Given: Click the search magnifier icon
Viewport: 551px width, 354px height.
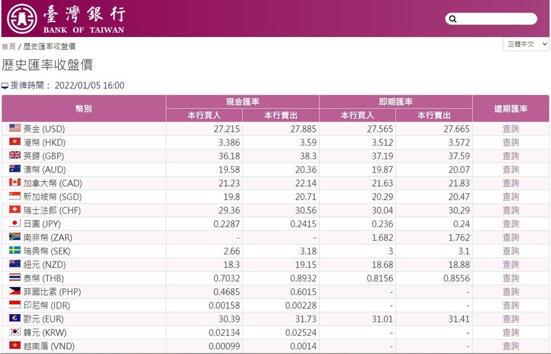Looking at the screenshot, I should (453, 19).
